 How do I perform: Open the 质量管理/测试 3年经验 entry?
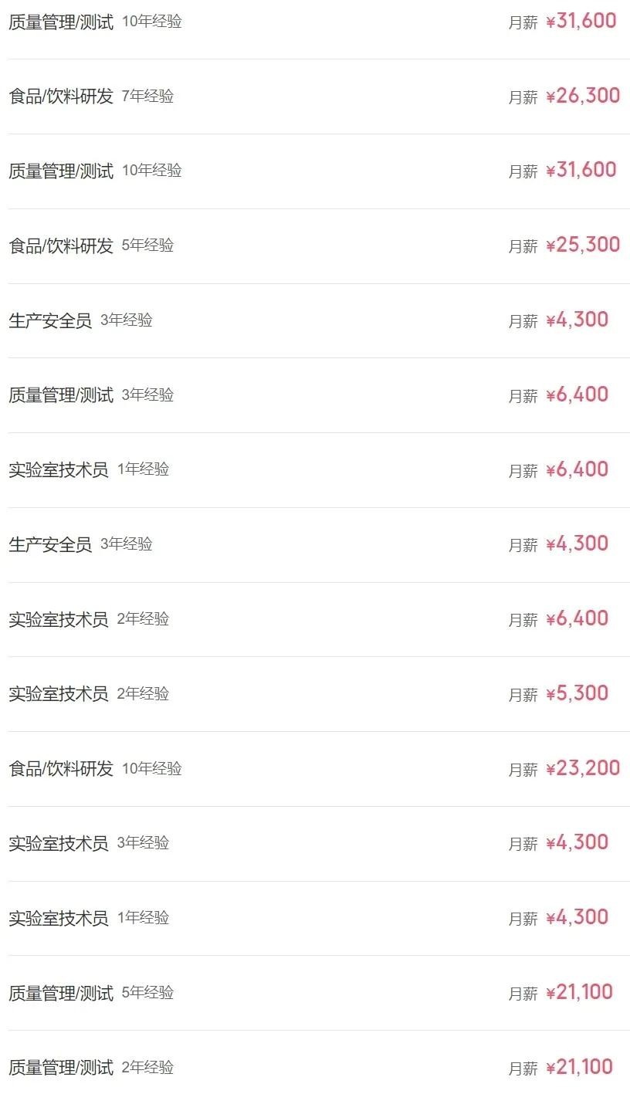click(61, 395)
